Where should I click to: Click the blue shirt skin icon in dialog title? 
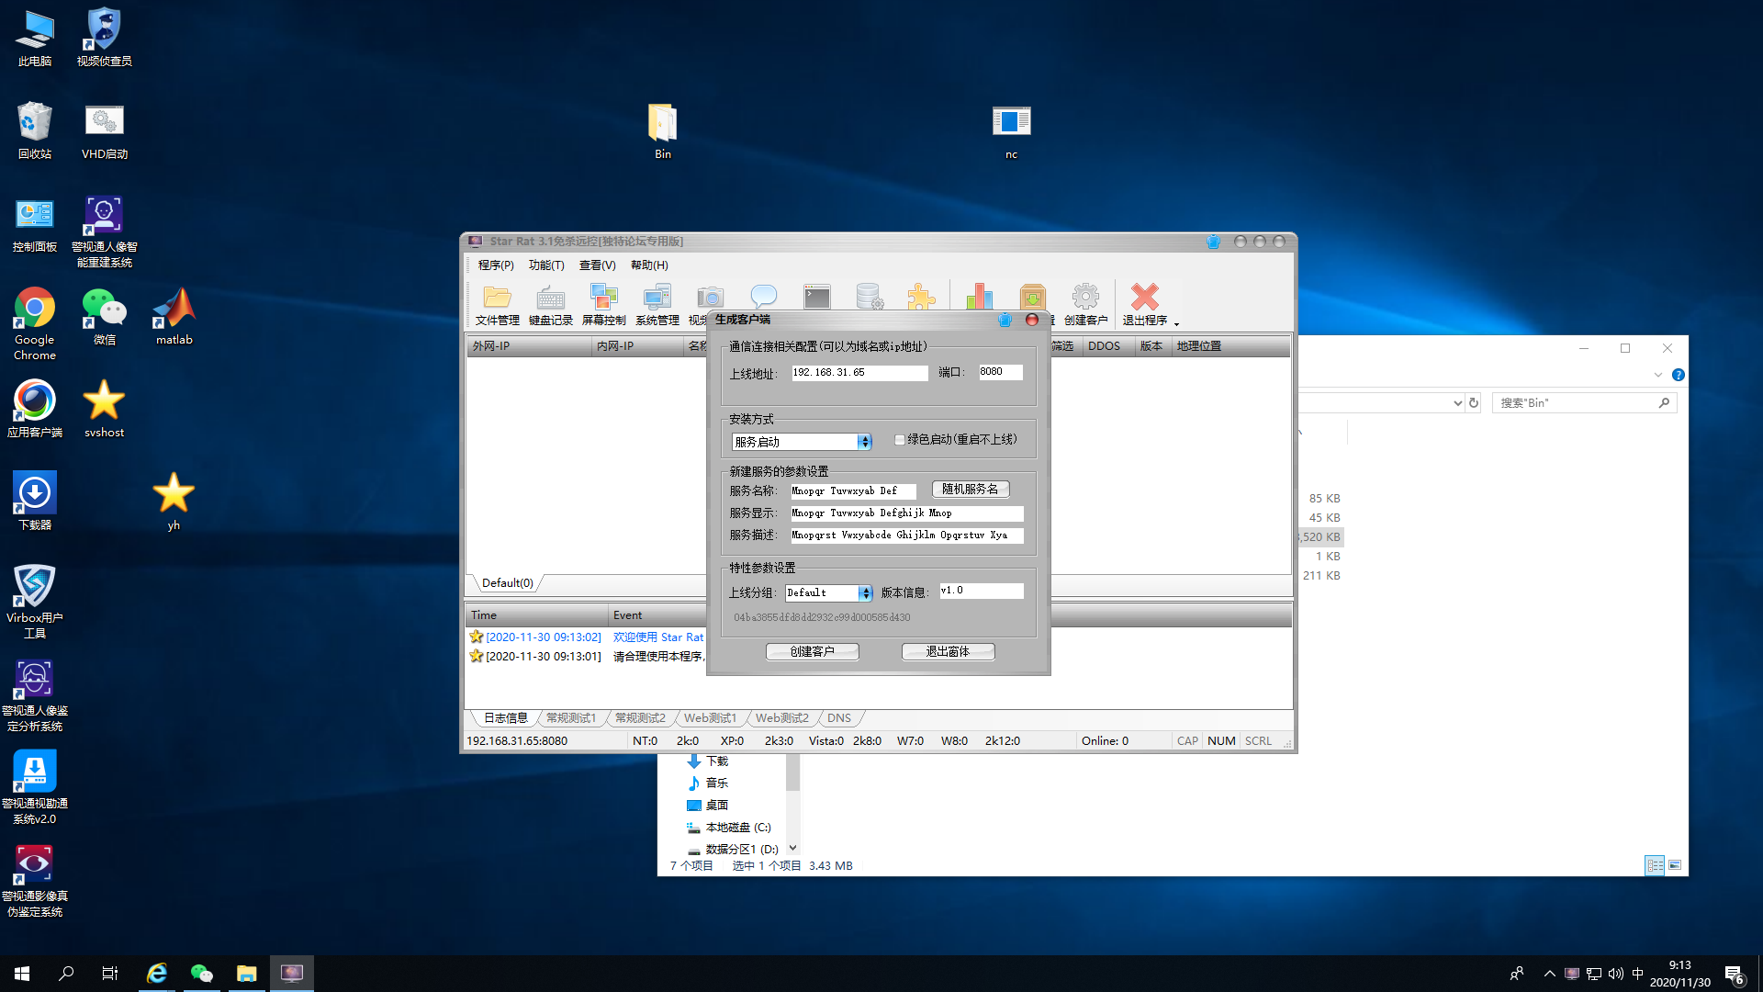pos(1005,320)
